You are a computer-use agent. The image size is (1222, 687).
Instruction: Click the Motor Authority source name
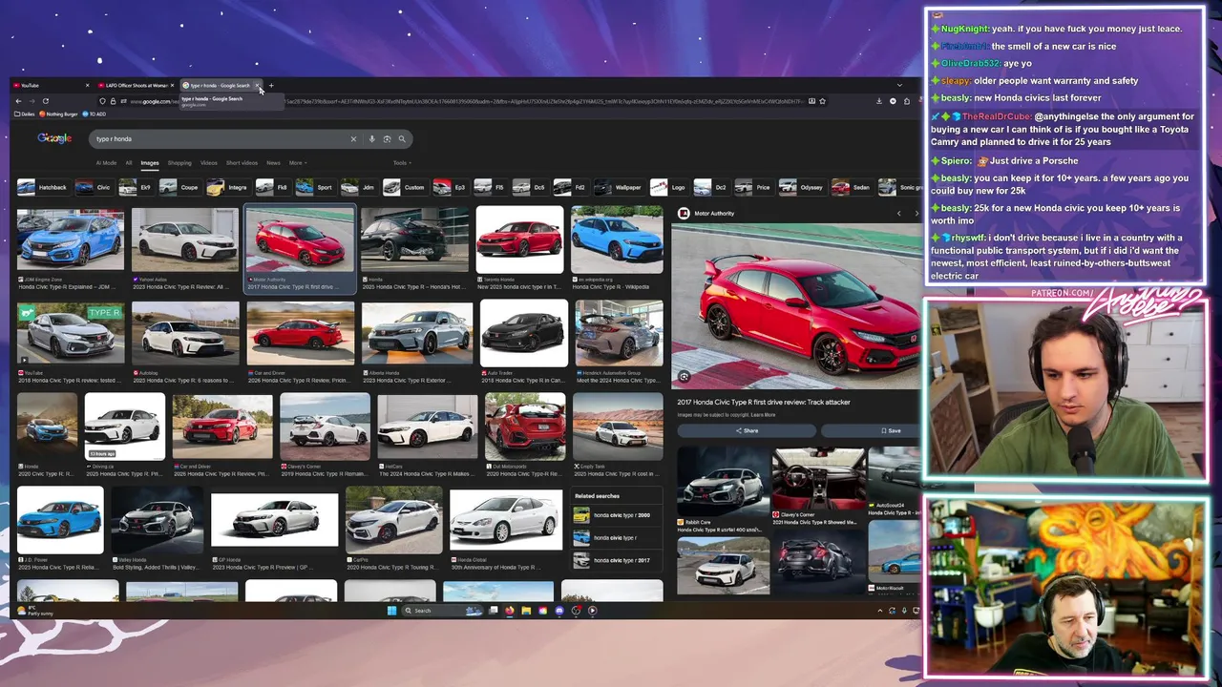pyautogui.click(x=714, y=214)
